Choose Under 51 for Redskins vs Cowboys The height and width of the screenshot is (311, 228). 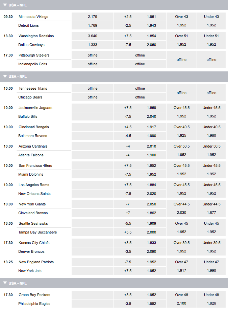tap(211, 40)
